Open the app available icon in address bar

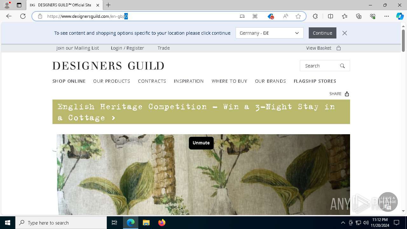[x=242, y=16]
